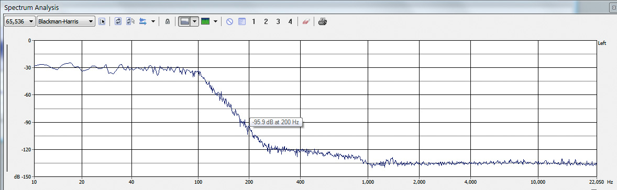Image resolution: width=617 pixels, height=190 pixels.
Task: Select snapshot slot 3
Action: point(278,21)
